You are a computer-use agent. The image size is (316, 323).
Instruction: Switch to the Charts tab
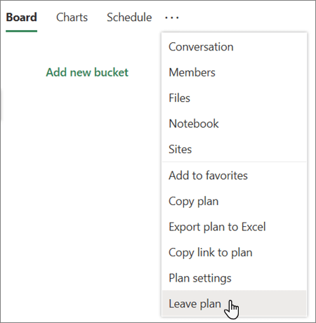pos(72,18)
